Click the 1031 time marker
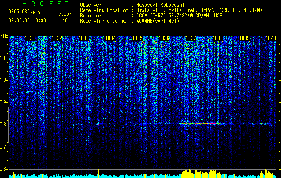281x178 pixels. pyautogui.click(x=30, y=38)
